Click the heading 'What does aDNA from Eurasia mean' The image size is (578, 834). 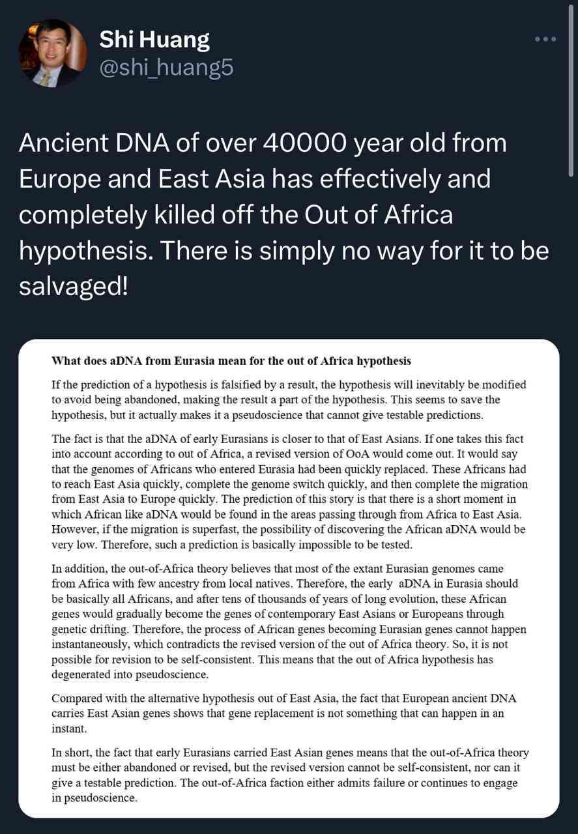(231, 360)
